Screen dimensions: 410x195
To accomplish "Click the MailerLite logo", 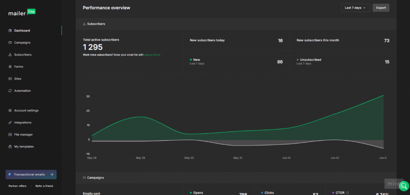I will pos(22,12).
